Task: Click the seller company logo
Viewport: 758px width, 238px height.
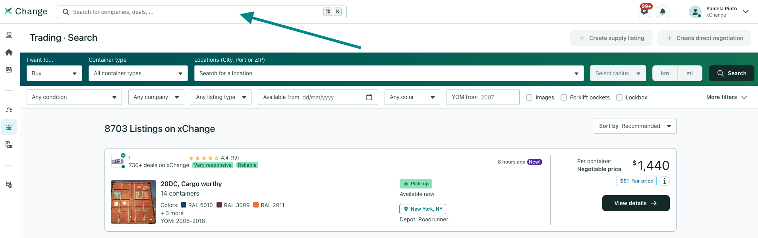Action: point(117,161)
